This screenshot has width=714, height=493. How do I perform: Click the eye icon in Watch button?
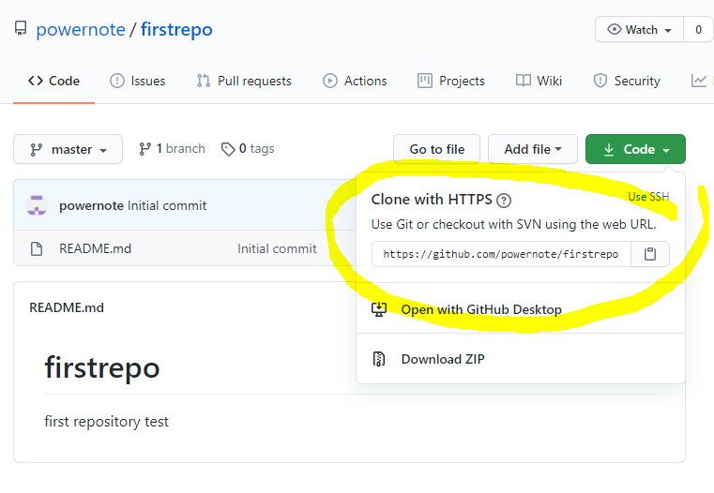click(615, 30)
